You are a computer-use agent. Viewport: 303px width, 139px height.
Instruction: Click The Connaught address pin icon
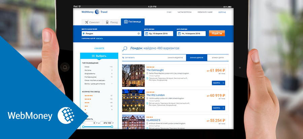[147, 74]
